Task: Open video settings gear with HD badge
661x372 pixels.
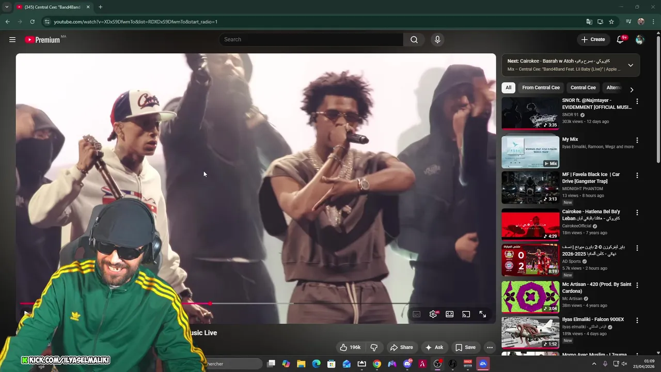Action: tap(433, 314)
